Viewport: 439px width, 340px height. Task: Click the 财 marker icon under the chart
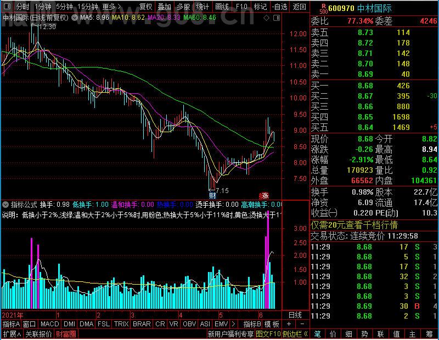(212, 195)
